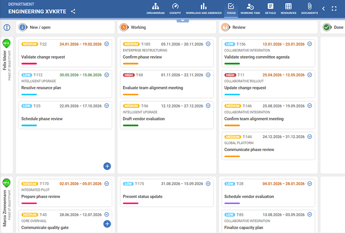Open the Details tab
This screenshot has width=345, height=233.
tap(270, 9)
